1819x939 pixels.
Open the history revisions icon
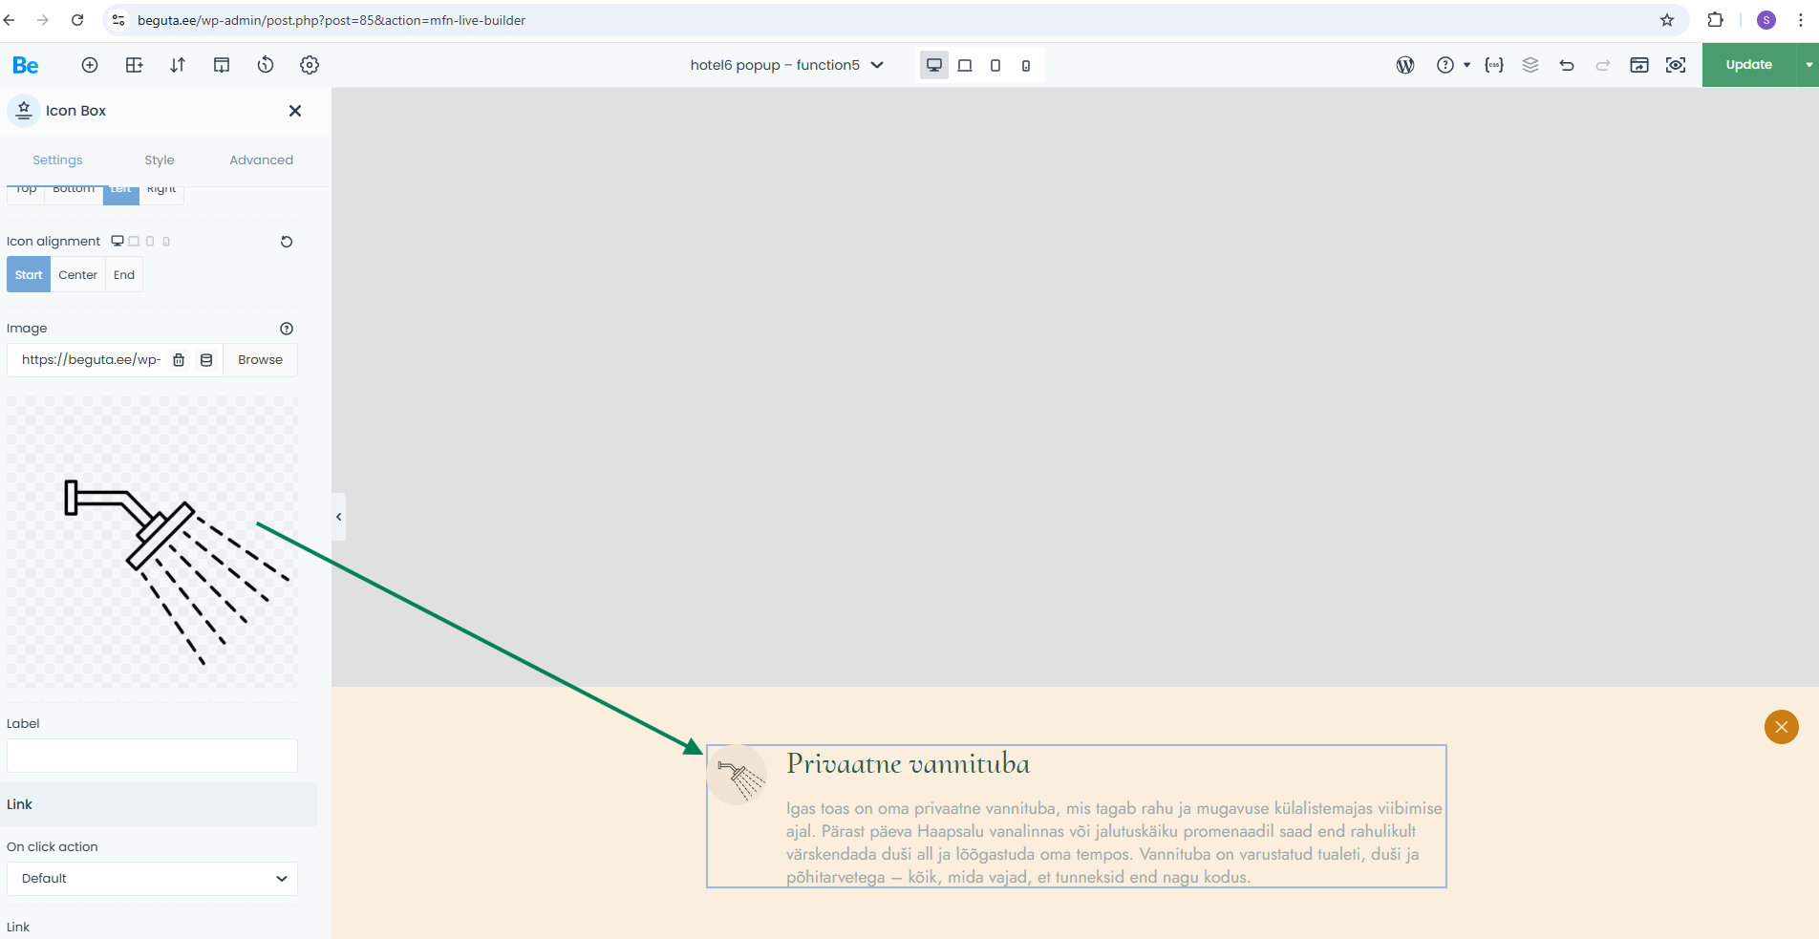tap(266, 65)
